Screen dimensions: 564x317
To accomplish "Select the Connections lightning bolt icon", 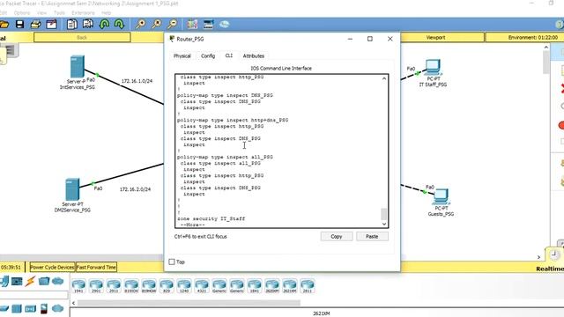I will 30,281.
